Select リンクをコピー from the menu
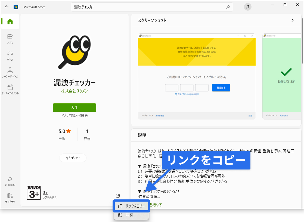Image resolution: width=304 pixels, height=222 pixels. [131, 206]
